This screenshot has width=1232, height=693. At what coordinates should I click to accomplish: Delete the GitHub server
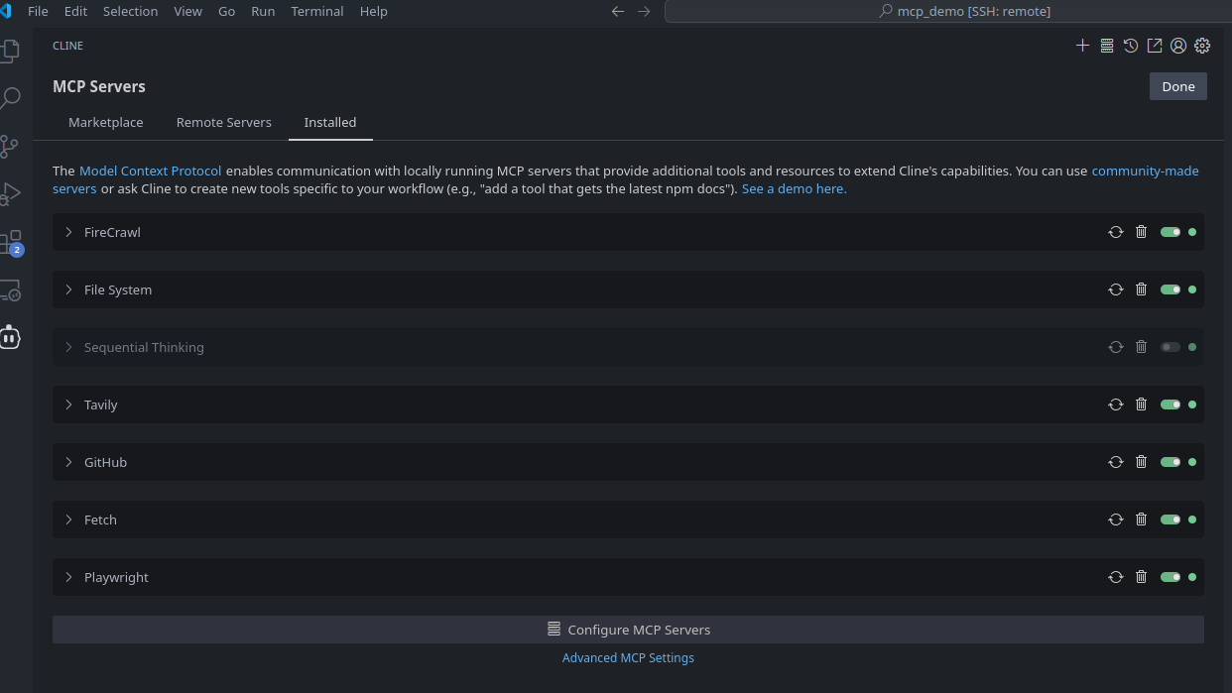1141,462
